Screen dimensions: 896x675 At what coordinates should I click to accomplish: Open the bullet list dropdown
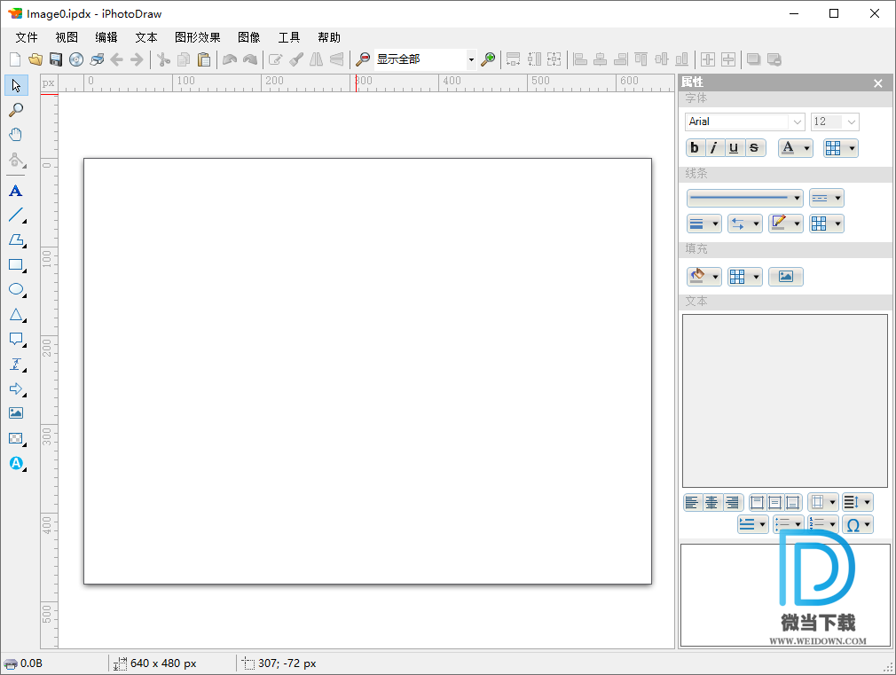click(x=789, y=524)
